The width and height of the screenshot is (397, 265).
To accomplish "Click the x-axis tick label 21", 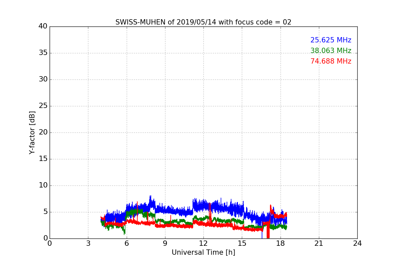I will 319,243.
